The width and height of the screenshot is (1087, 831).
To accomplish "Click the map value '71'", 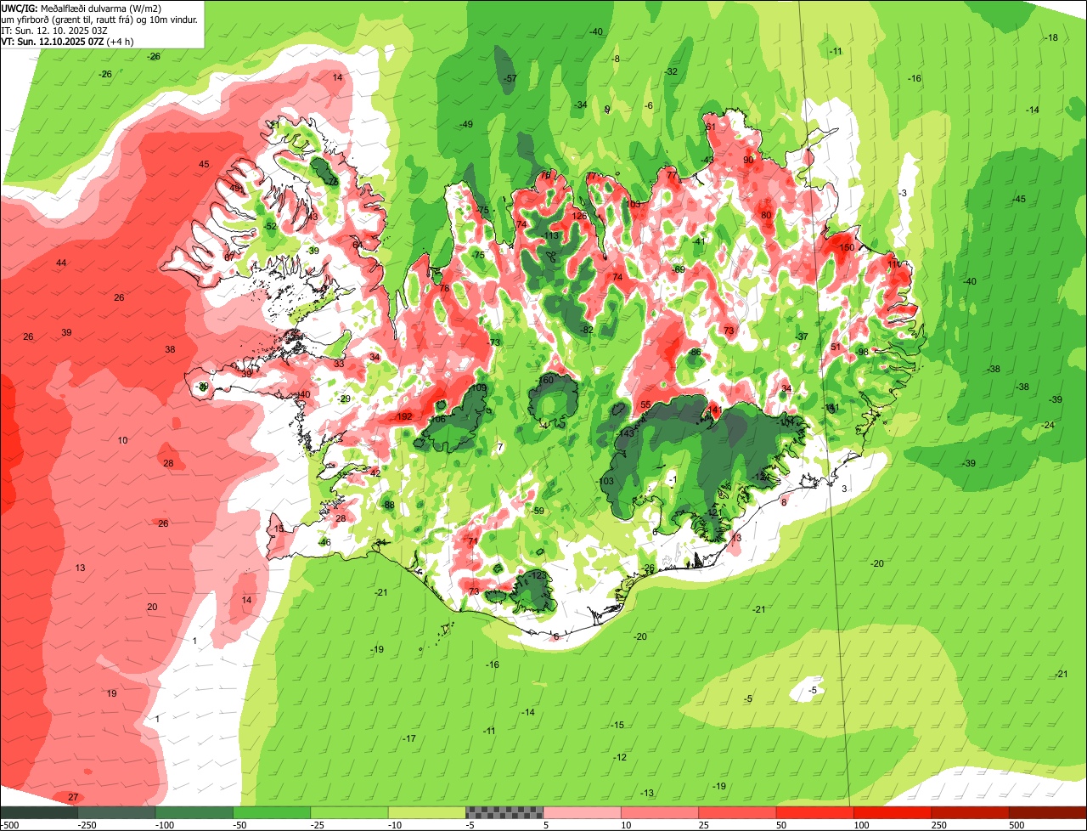I will tap(473, 541).
